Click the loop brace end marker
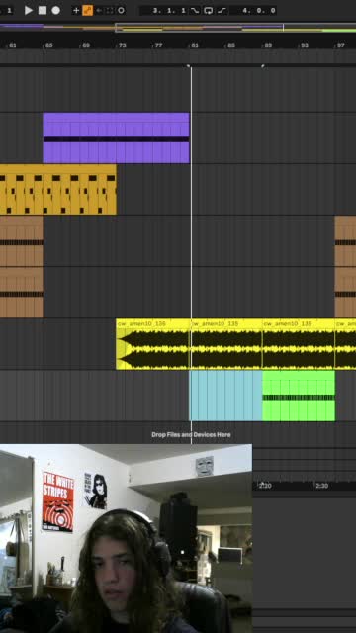356x633 pixels. point(263,66)
